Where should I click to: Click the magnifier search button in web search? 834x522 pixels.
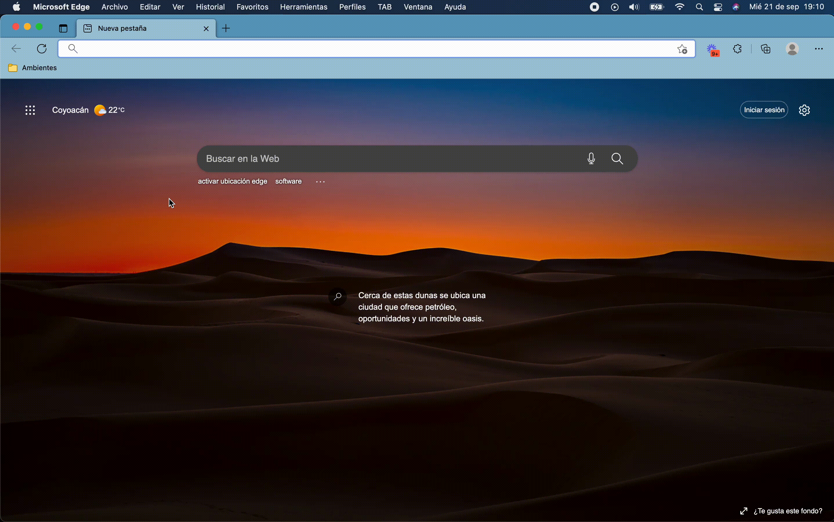pos(618,159)
